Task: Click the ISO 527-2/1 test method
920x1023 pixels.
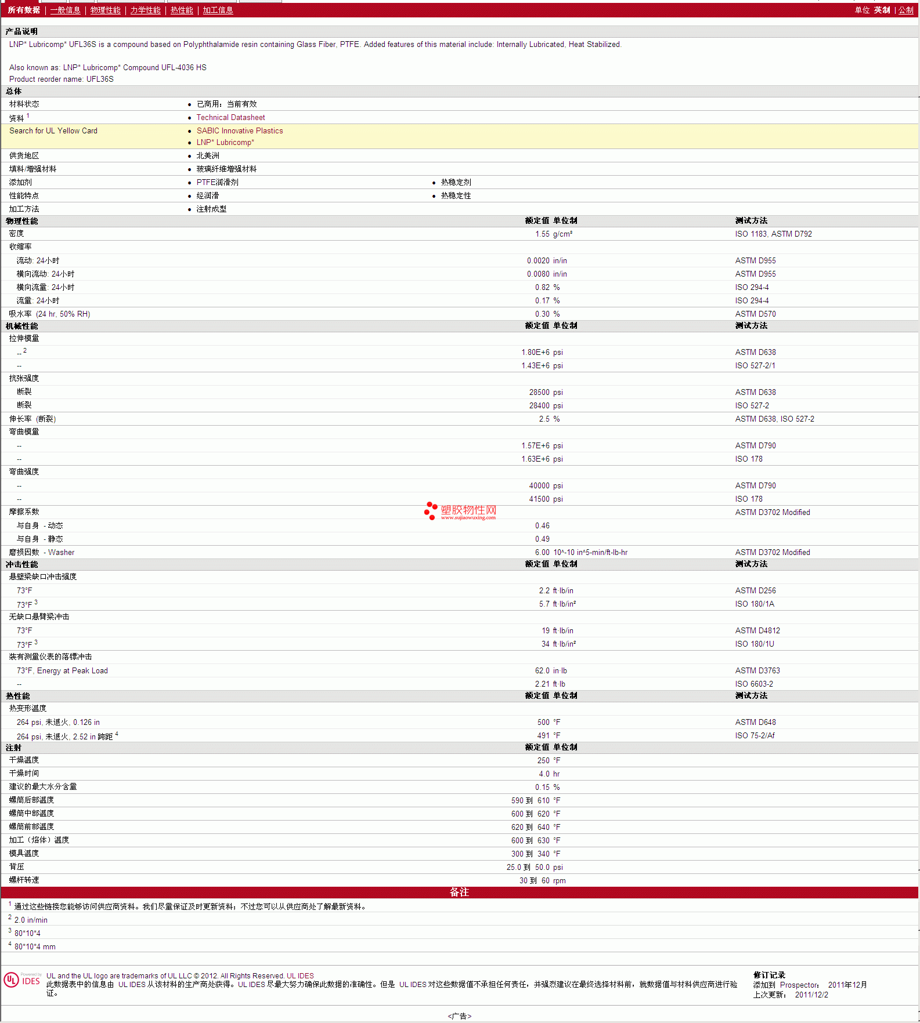Action: point(755,366)
